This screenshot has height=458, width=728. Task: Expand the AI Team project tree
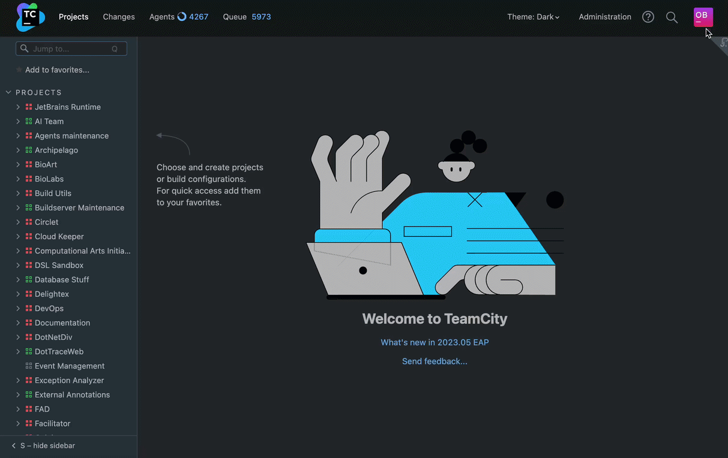(18, 122)
